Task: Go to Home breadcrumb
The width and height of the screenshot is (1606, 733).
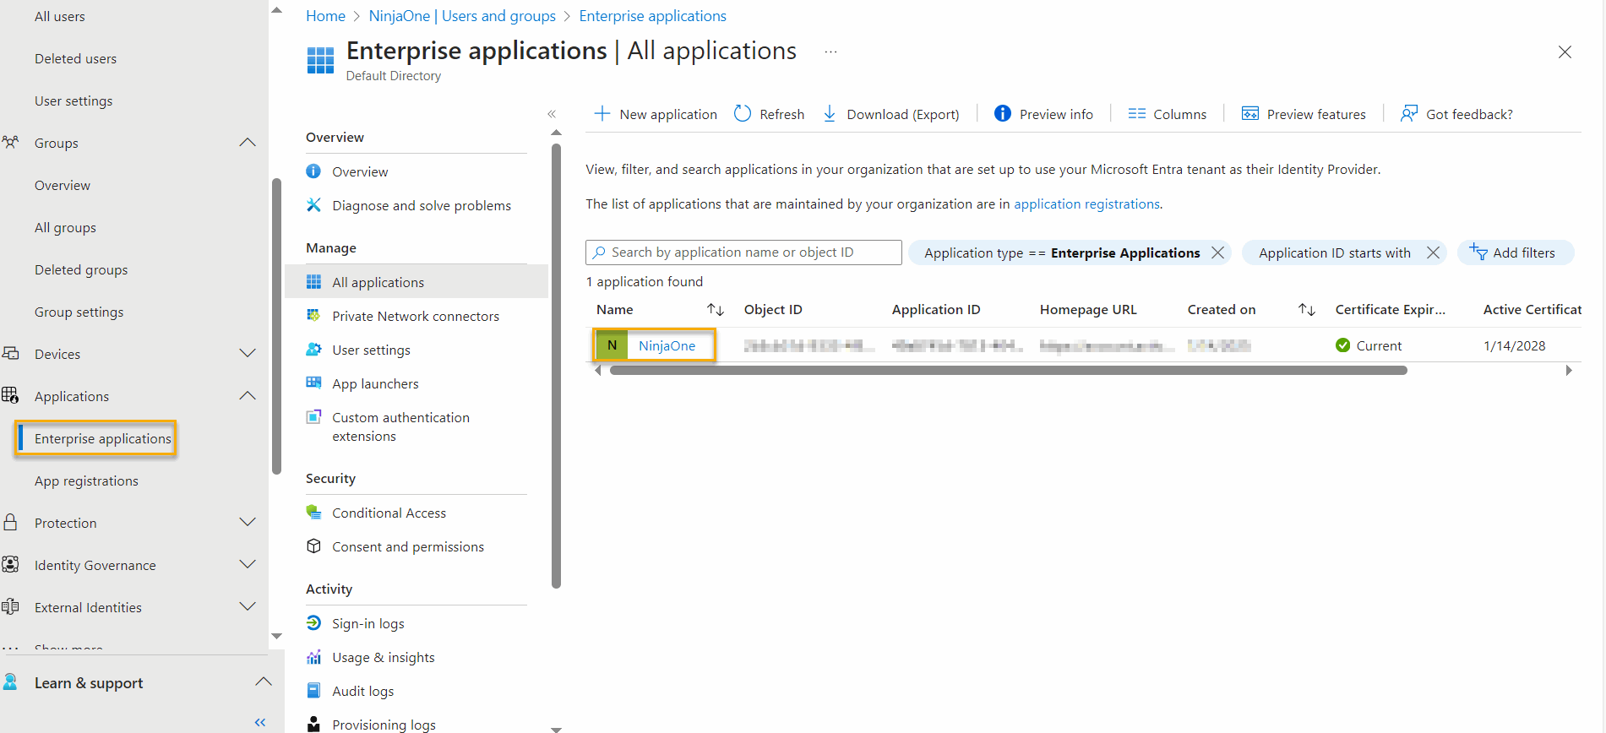Action: click(325, 16)
